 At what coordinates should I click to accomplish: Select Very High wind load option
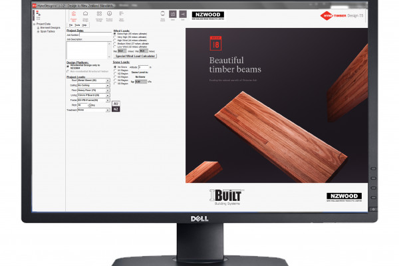(115, 37)
